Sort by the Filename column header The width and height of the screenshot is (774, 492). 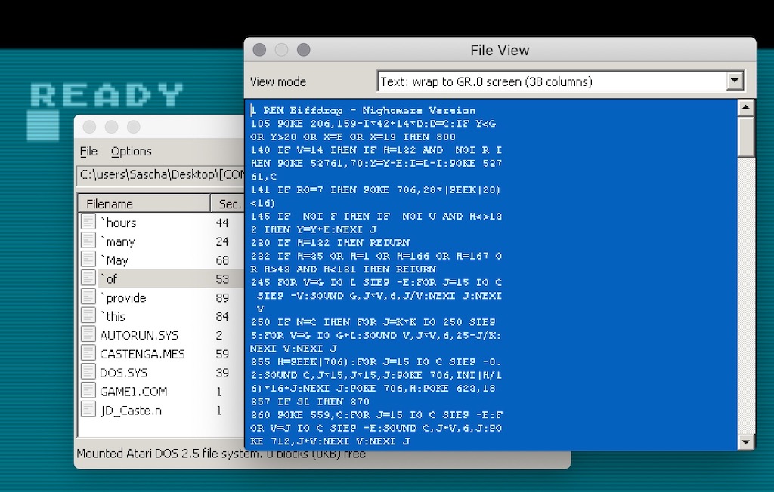(x=144, y=204)
